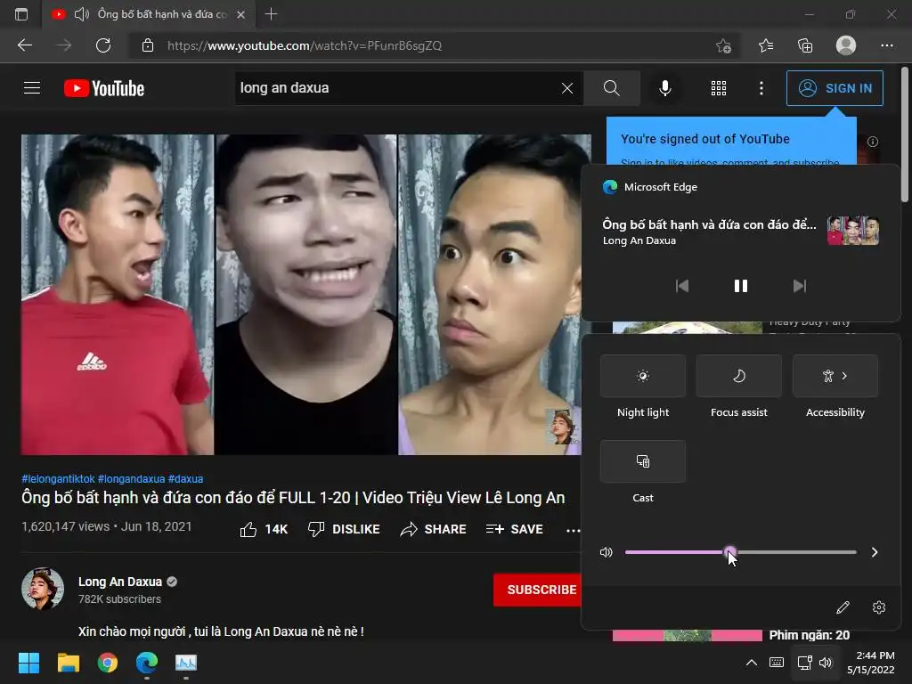Switch to Edge on the taskbar
Screen dimensions: 912x684
(147, 663)
